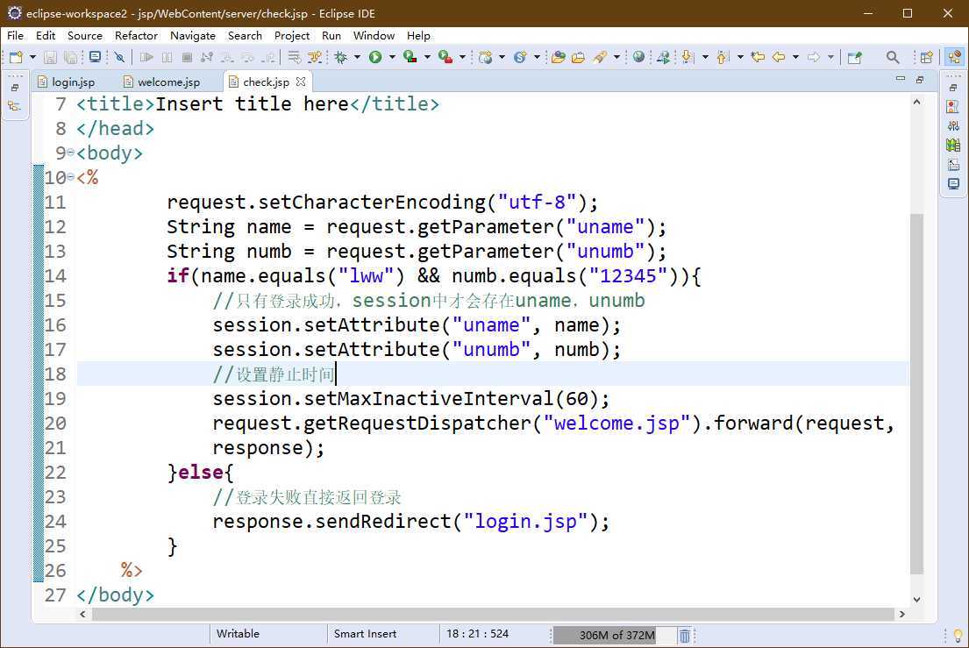The height and width of the screenshot is (648, 969).
Task: Switch to the welcome.jsp tab
Action: [162, 82]
